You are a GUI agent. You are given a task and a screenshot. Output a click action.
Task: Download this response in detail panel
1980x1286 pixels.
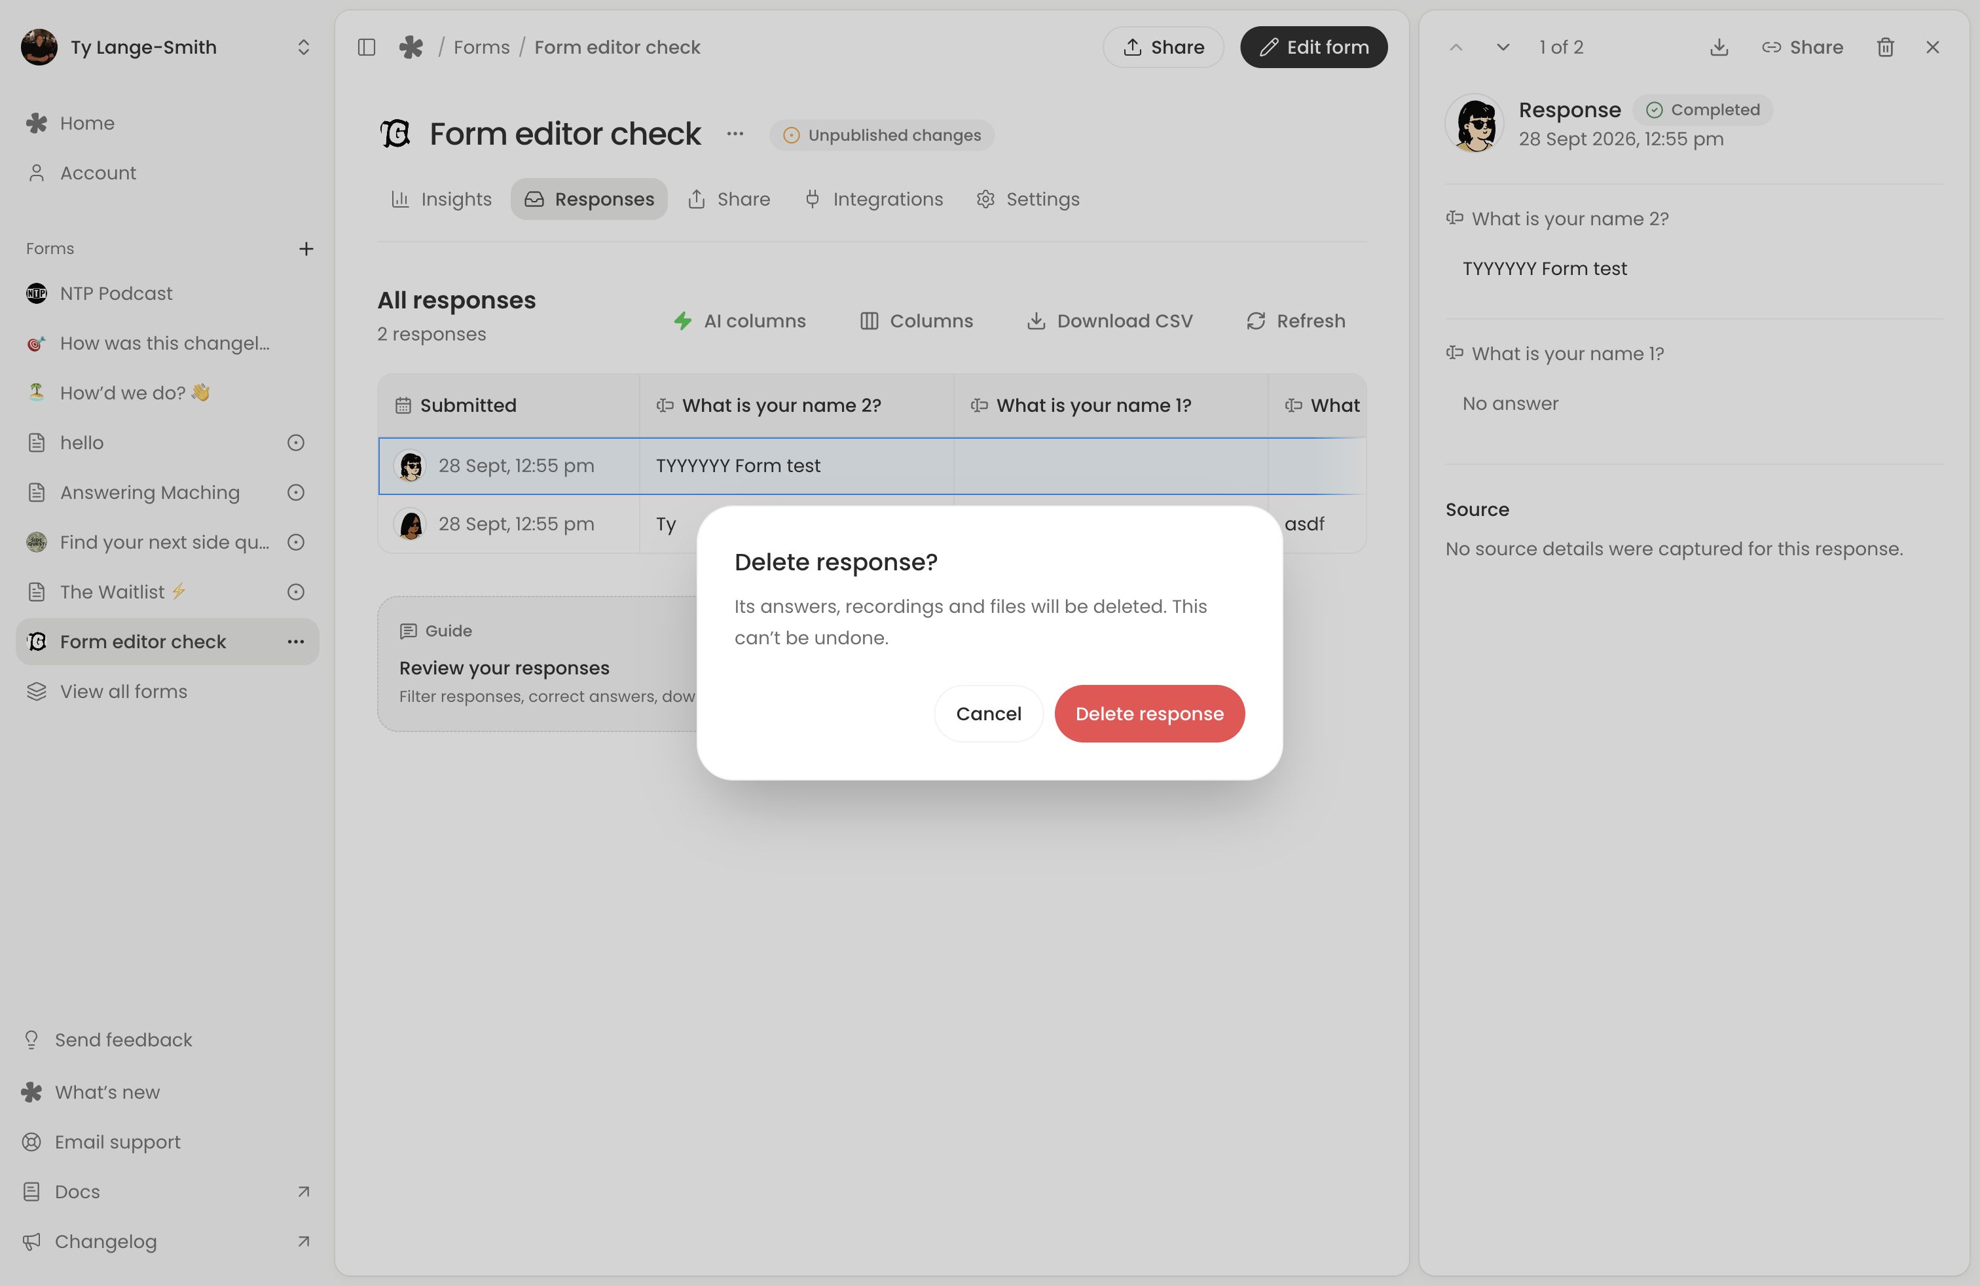coord(1719,47)
